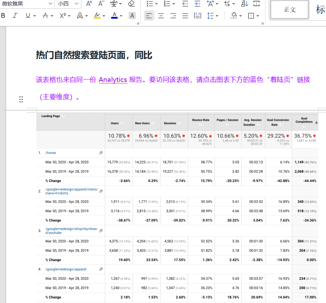Click the increase font size icon
Image resolution: width=326 pixels, height=303 pixels.
pyautogui.click(x=89, y=4)
